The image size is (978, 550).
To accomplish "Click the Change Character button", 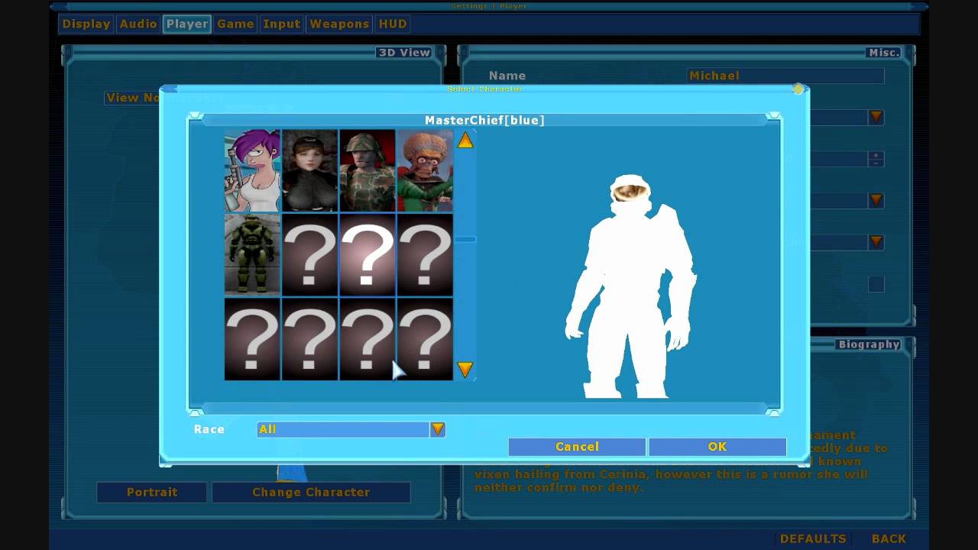I will click(x=311, y=492).
